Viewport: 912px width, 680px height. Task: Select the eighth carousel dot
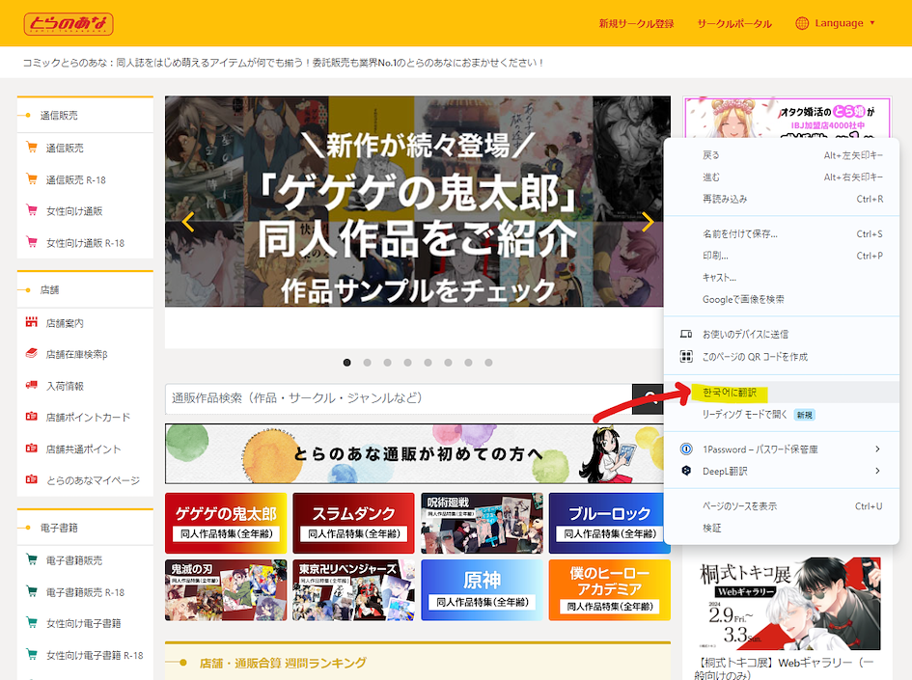click(x=488, y=363)
